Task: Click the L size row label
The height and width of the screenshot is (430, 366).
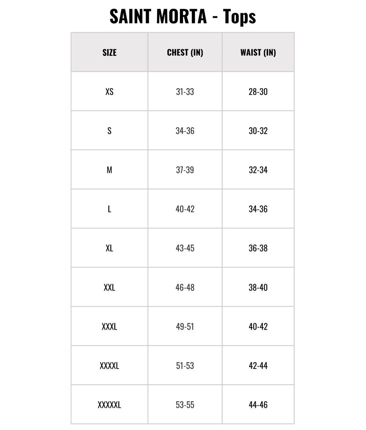Action: (x=109, y=209)
